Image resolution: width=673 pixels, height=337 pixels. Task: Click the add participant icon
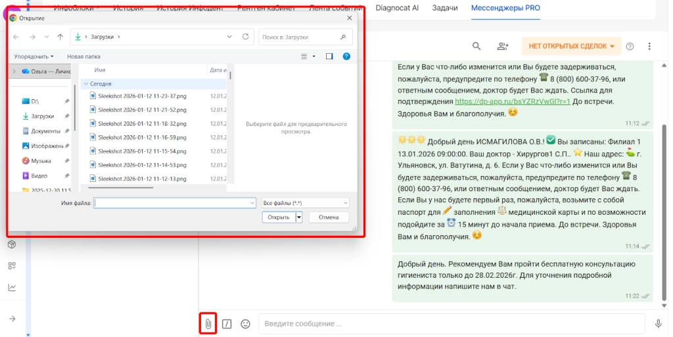pyautogui.click(x=503, y=46)
